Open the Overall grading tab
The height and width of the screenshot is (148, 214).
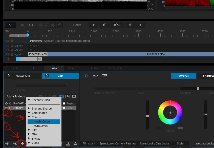click(x=184, y=76)
